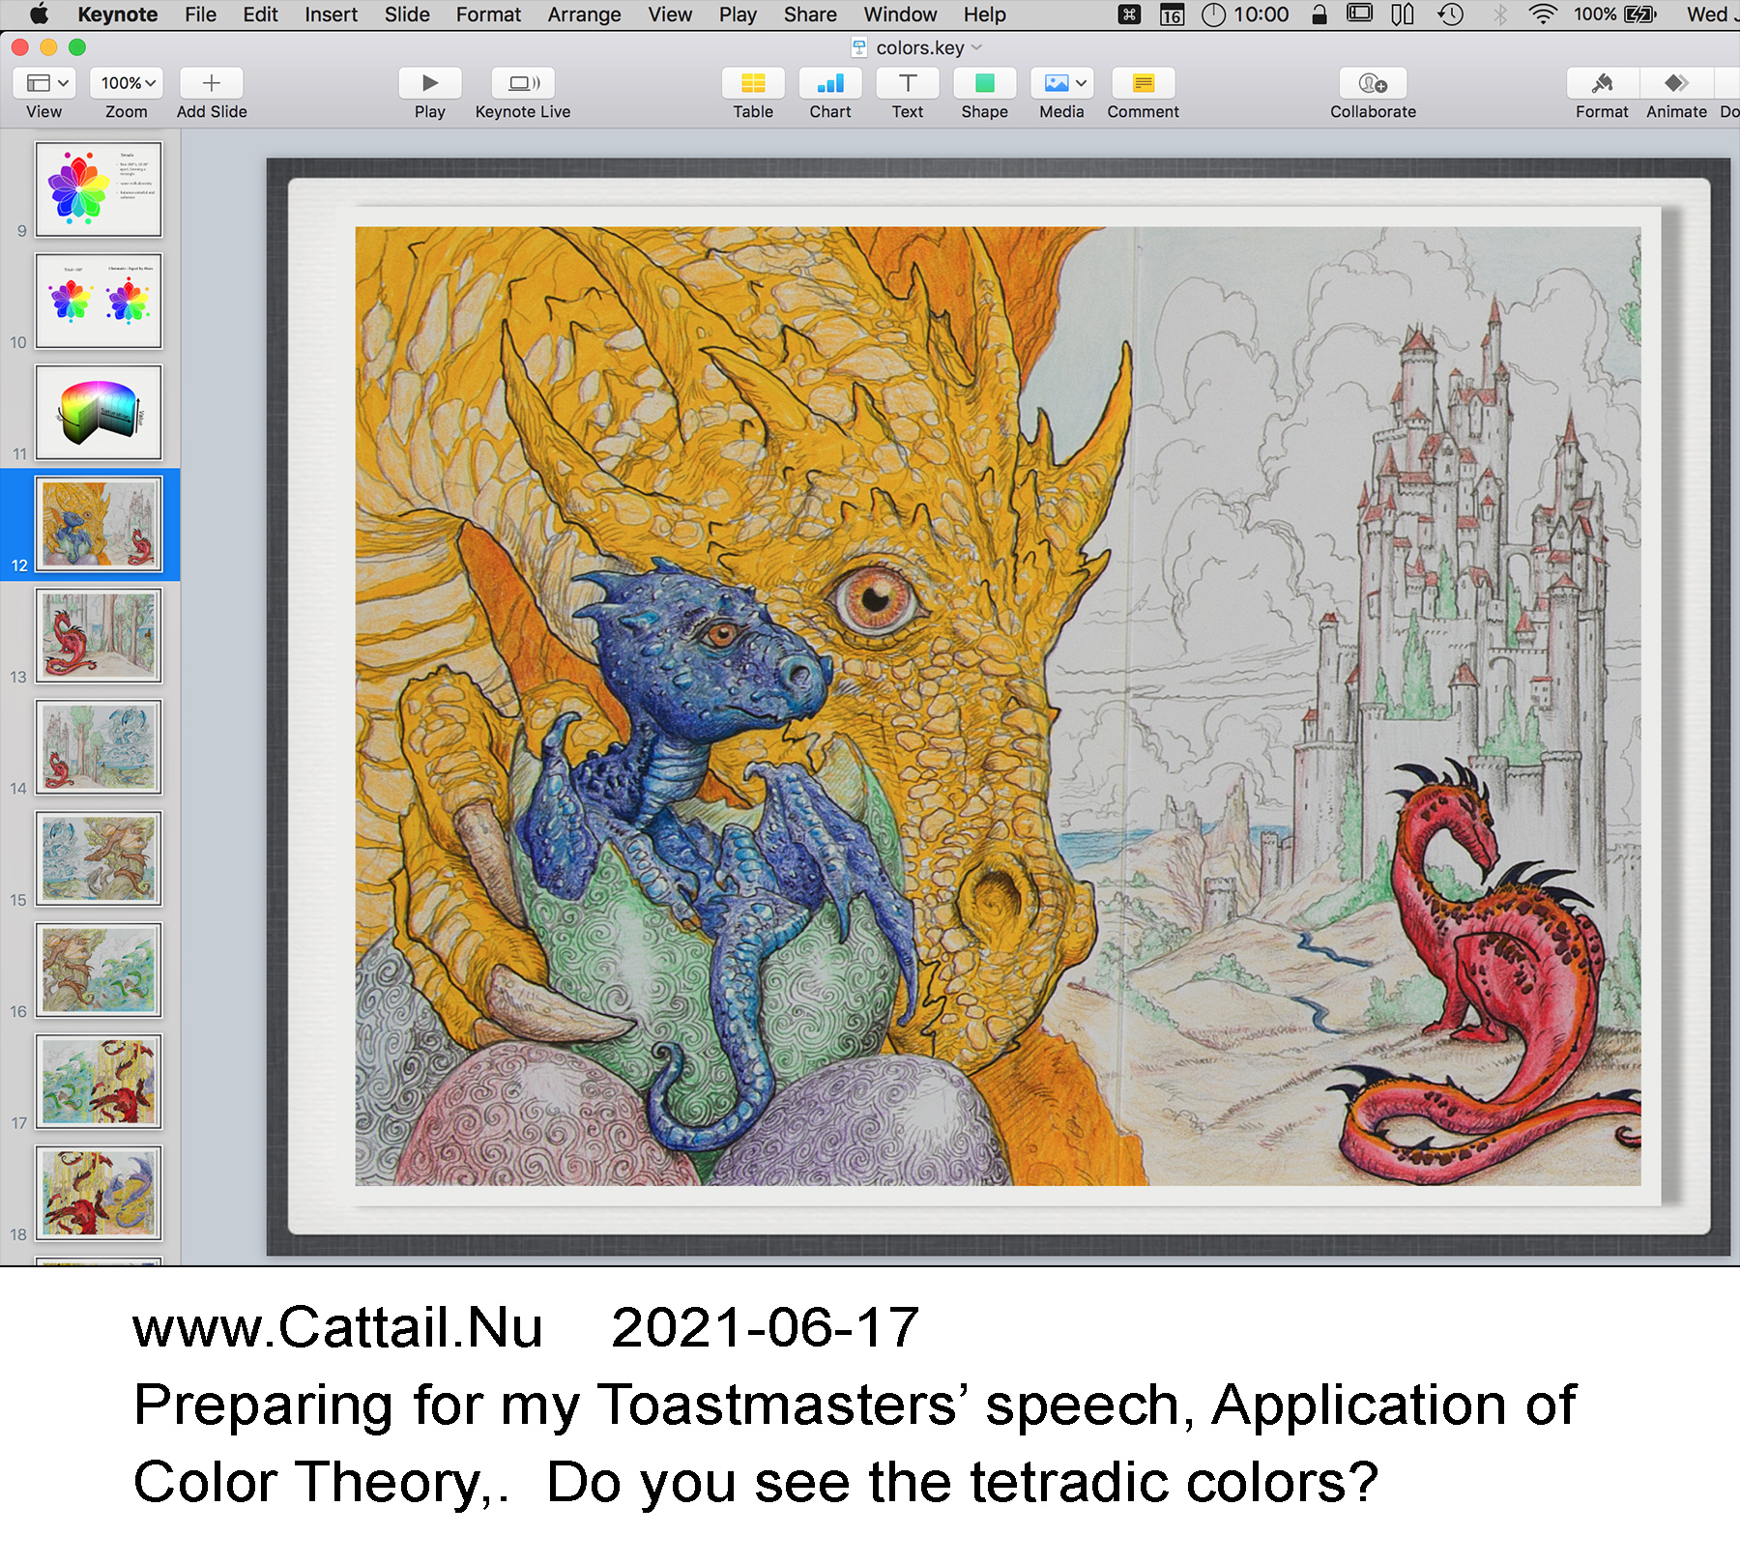
Task: Click the colors.key title dropdown chevron
Action: pyautogui.click(x=977, y=47)
